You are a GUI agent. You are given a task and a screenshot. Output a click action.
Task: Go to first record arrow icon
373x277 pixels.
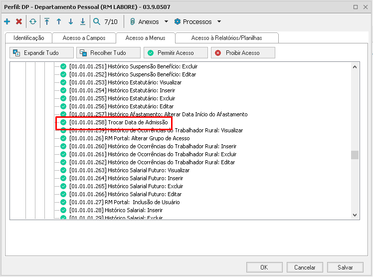(47, 21)
